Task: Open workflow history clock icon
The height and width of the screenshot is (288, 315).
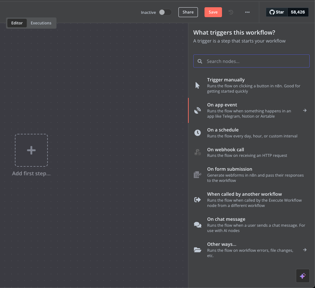Action: pos(231,12)
